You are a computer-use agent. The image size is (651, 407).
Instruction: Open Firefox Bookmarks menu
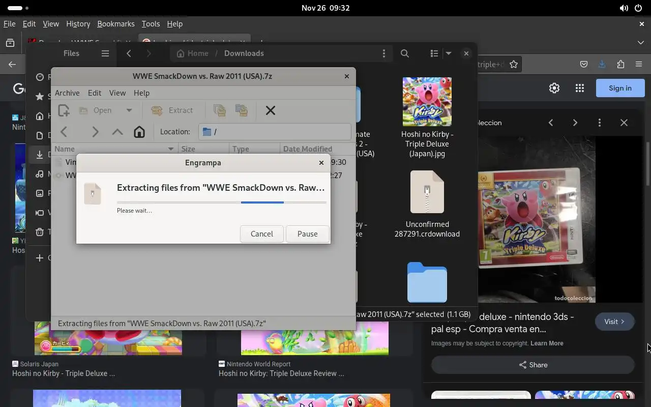pyautogui.click(x=116, y=24)
